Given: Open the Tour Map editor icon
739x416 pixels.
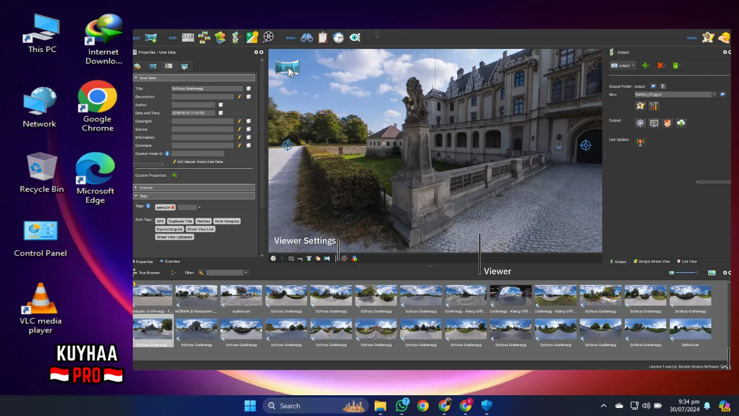Looking at the screenshot, I should (x=220, y=38).
